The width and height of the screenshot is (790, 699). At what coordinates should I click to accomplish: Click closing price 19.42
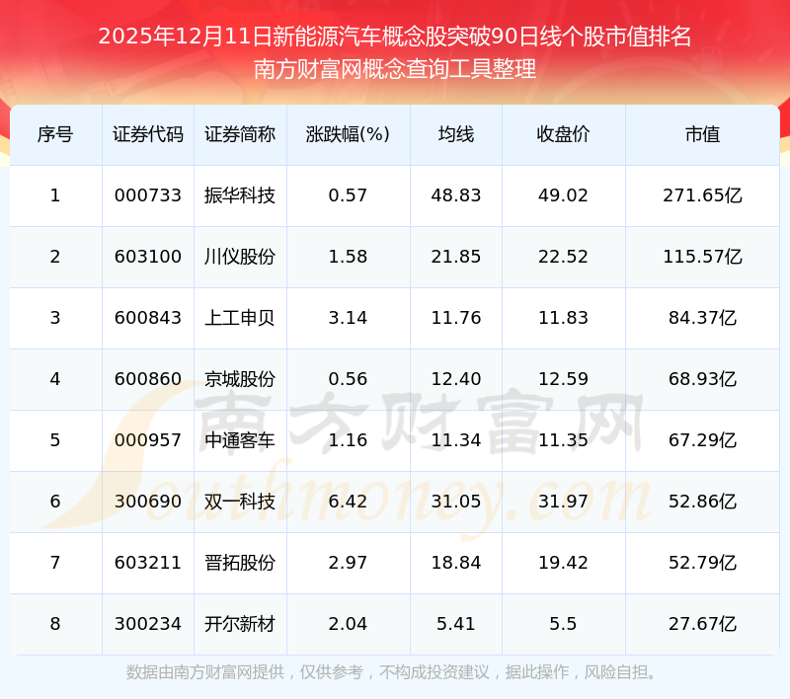point(563,563)
